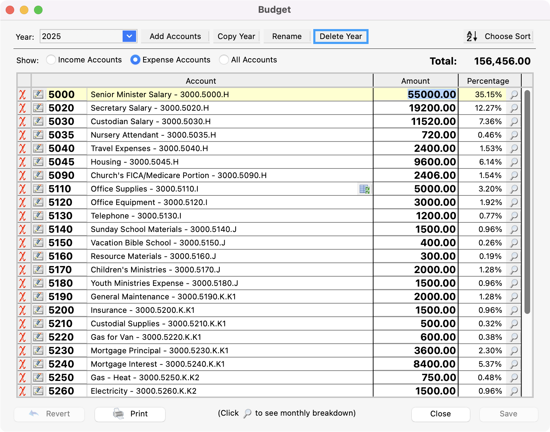
Task: View magnifier breakdown for Custodian Salary
Action: (x=513, y=122)
